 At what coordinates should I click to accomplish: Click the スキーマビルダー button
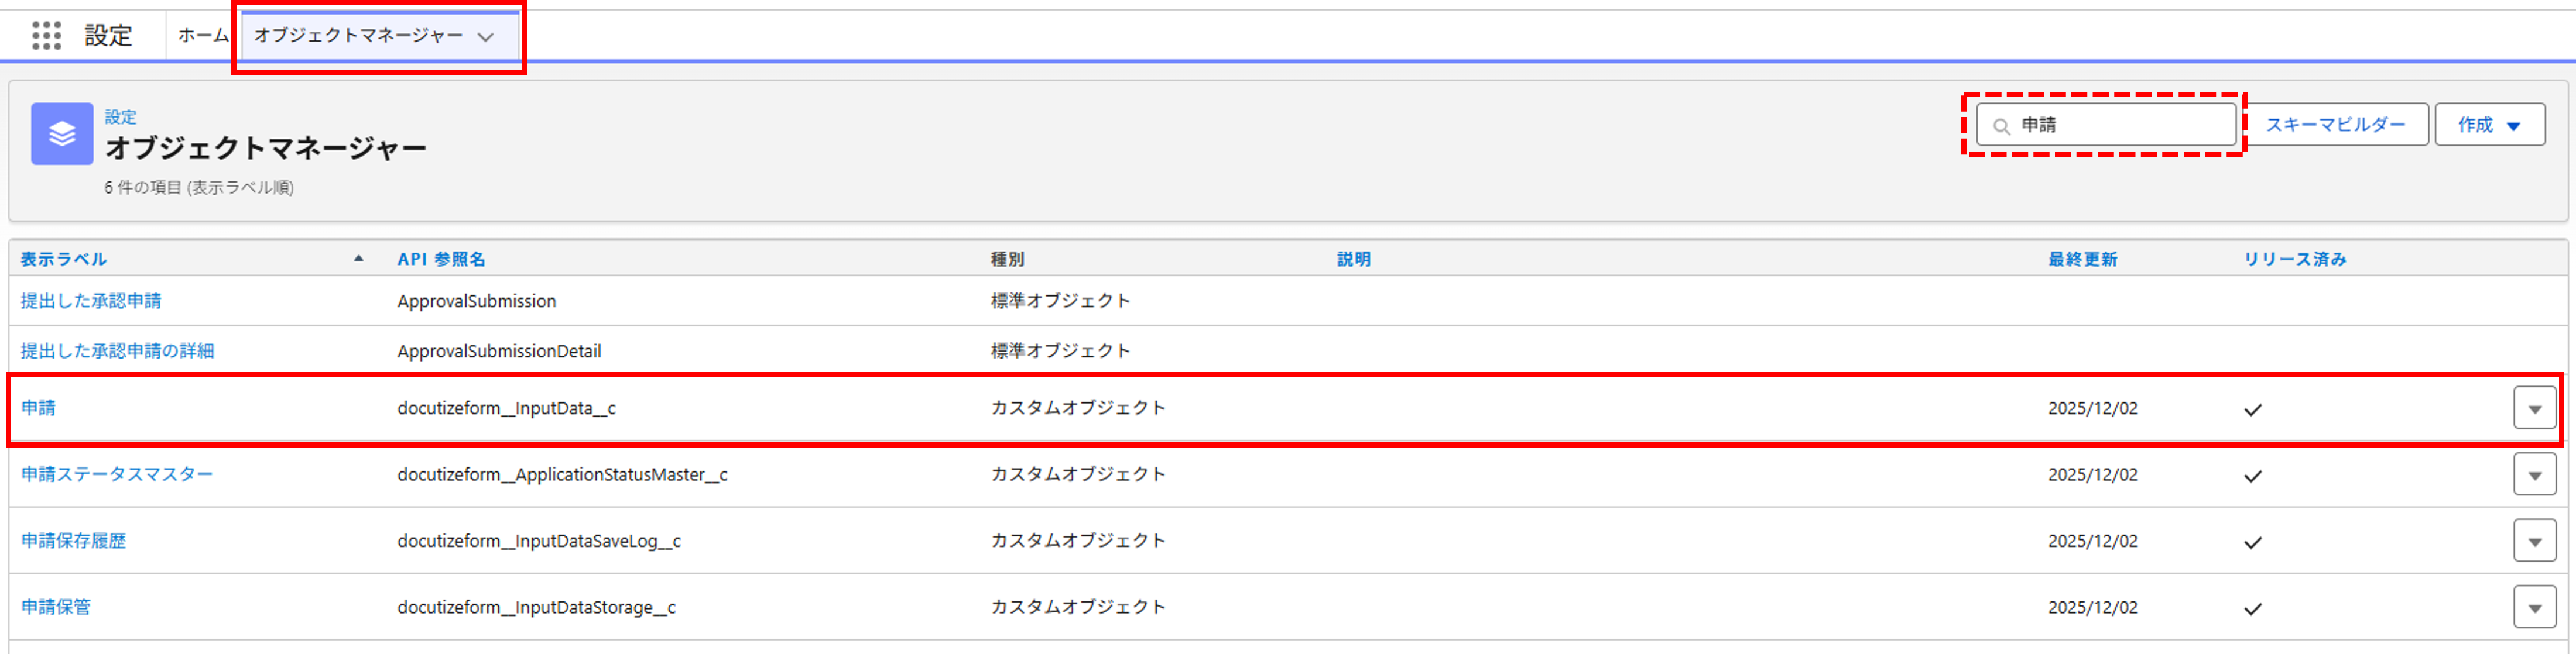(2335, 125)
